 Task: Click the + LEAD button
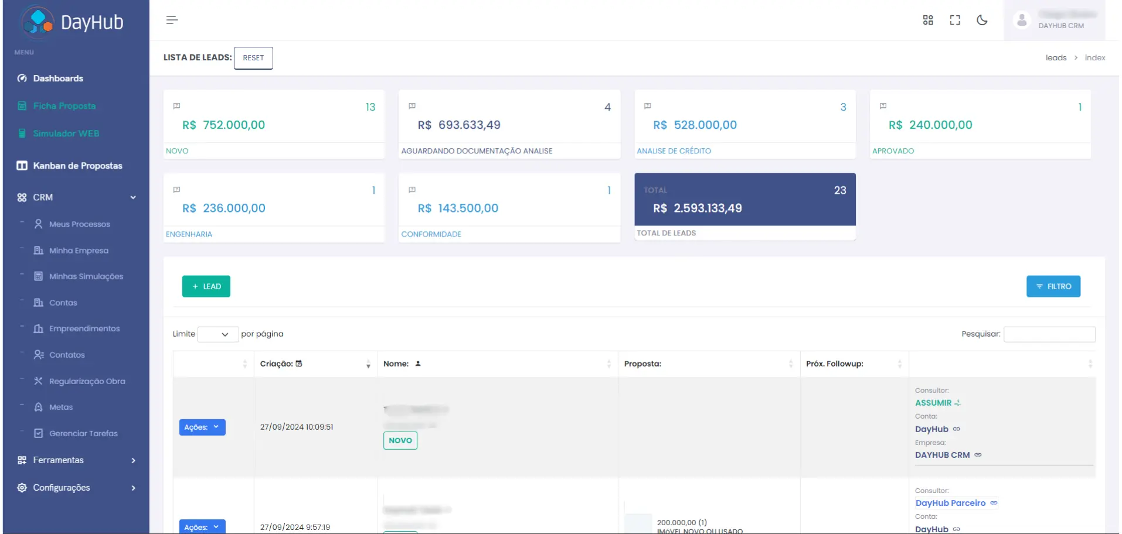click(x=206, y=286)
